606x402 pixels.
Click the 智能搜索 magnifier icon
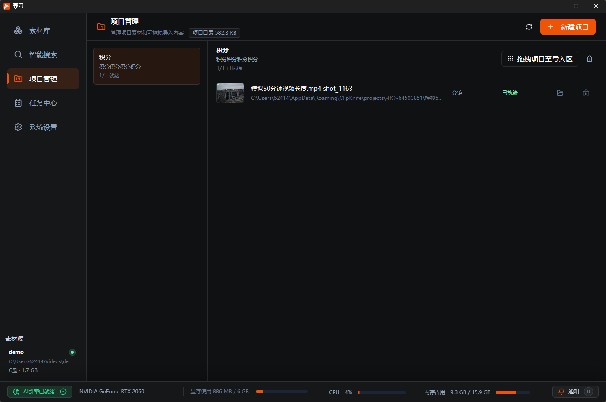point(18,54)
